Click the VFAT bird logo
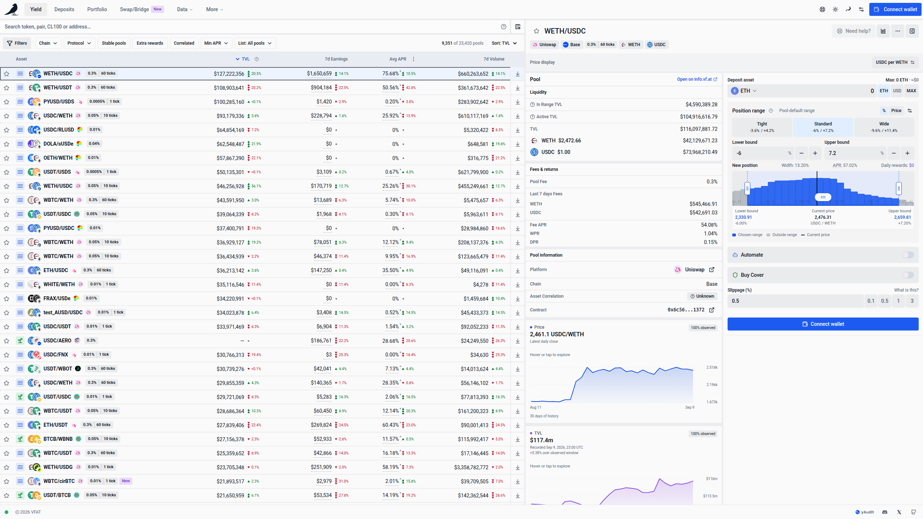Viewport: 923px width, 519px height. pos(12,9)
